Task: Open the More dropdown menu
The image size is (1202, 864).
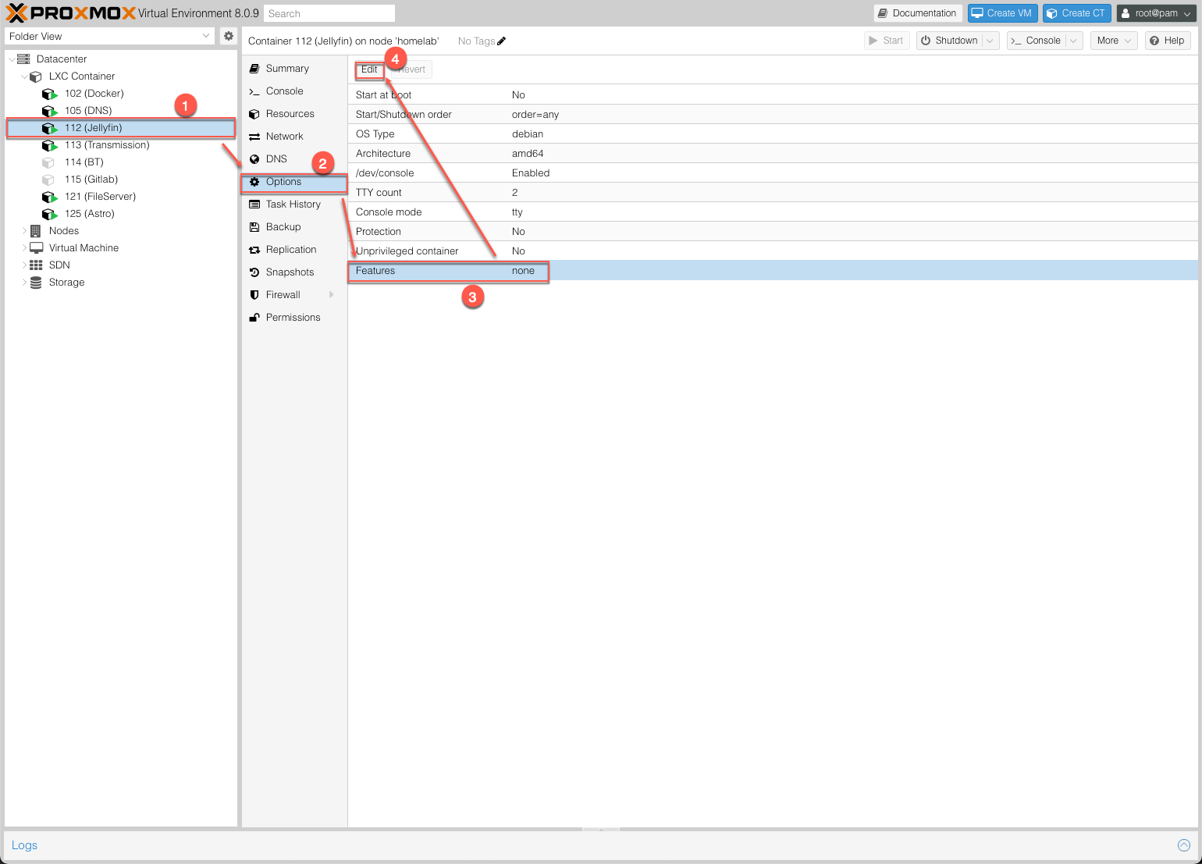Action: [1114, 40]
